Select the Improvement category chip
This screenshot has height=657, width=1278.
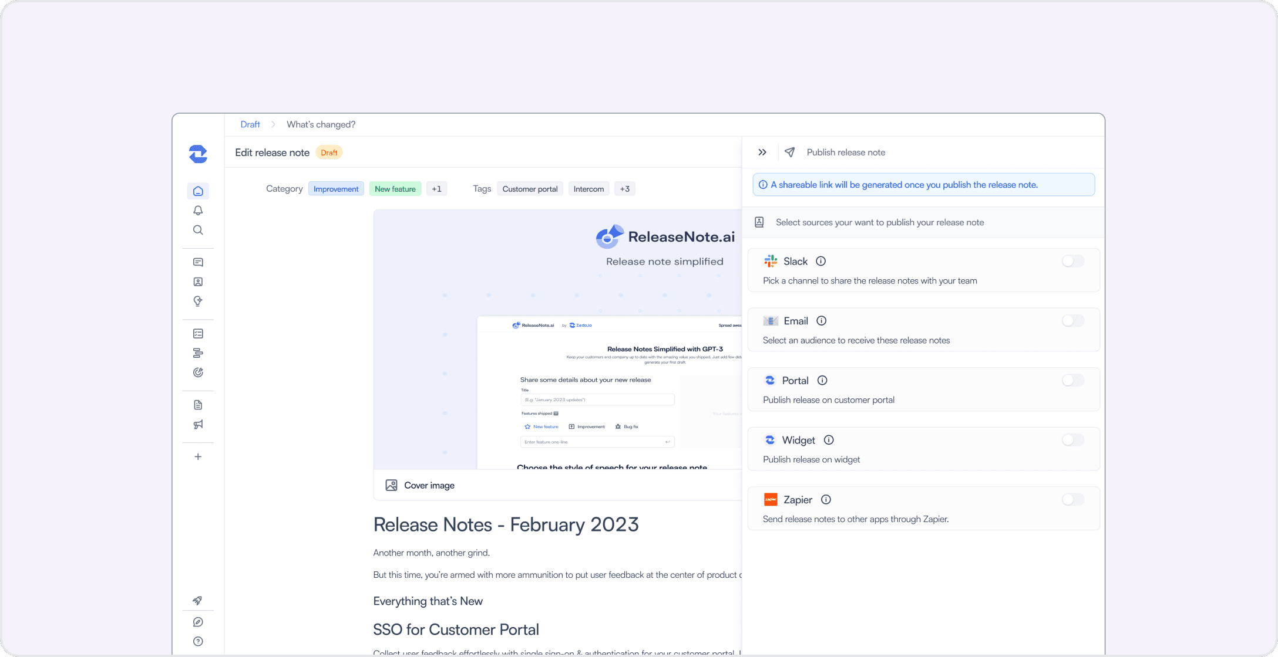click(x=336, y=189)
